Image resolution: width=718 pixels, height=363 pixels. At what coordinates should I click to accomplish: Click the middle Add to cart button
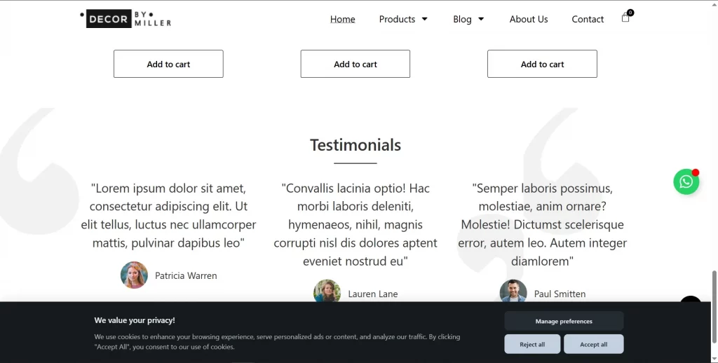point(355,64)
